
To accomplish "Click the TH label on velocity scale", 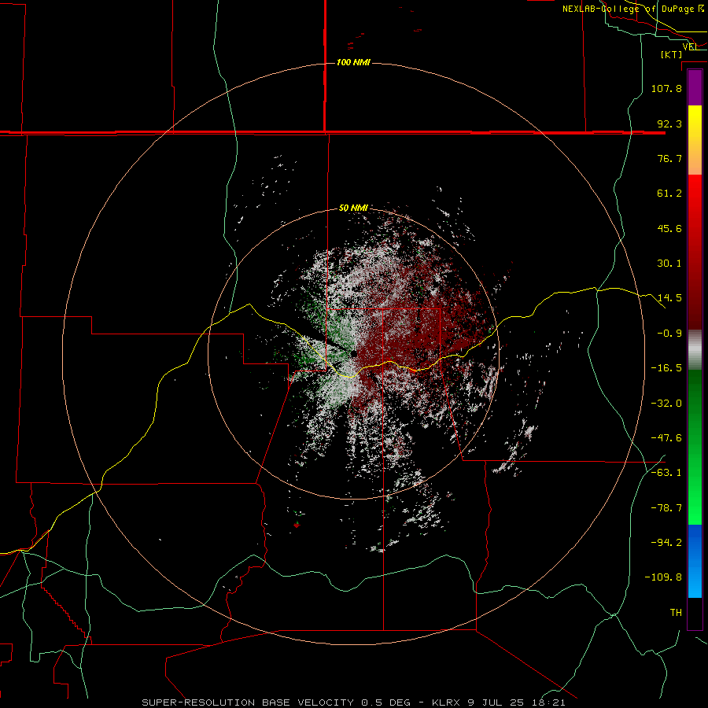I will point(676,612).
